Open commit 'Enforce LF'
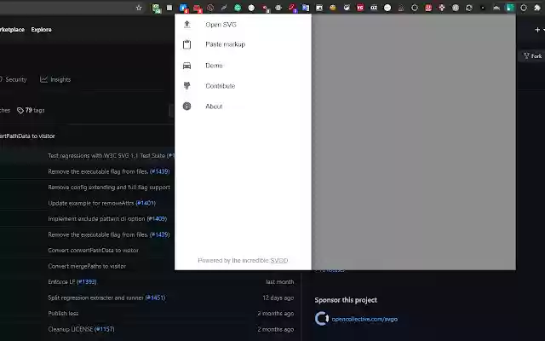Viewport: 545px width, 341px height. [x=61, y=282]
